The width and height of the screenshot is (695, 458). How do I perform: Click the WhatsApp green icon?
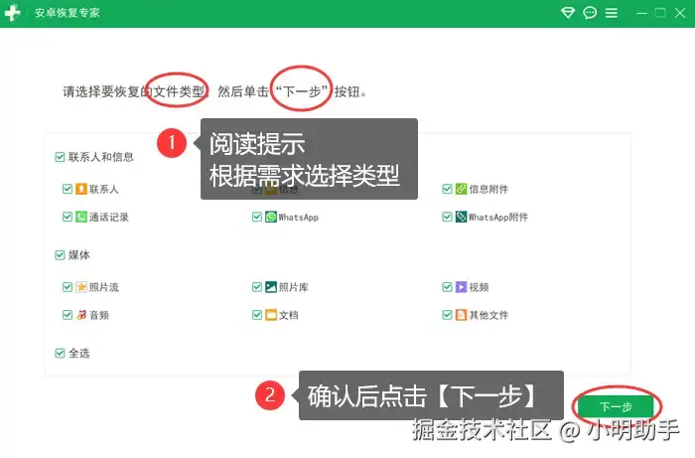click(x=271, y=217)
